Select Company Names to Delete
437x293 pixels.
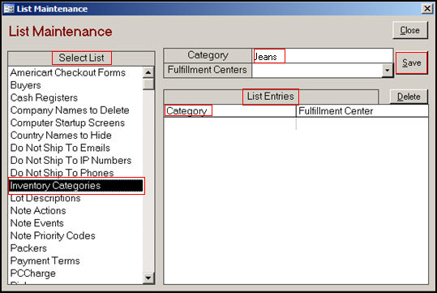pos(76,110)
